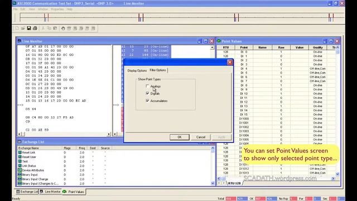
Task: Click the hand-shaped toolbar icon
Action: click(x=63, y=28)
